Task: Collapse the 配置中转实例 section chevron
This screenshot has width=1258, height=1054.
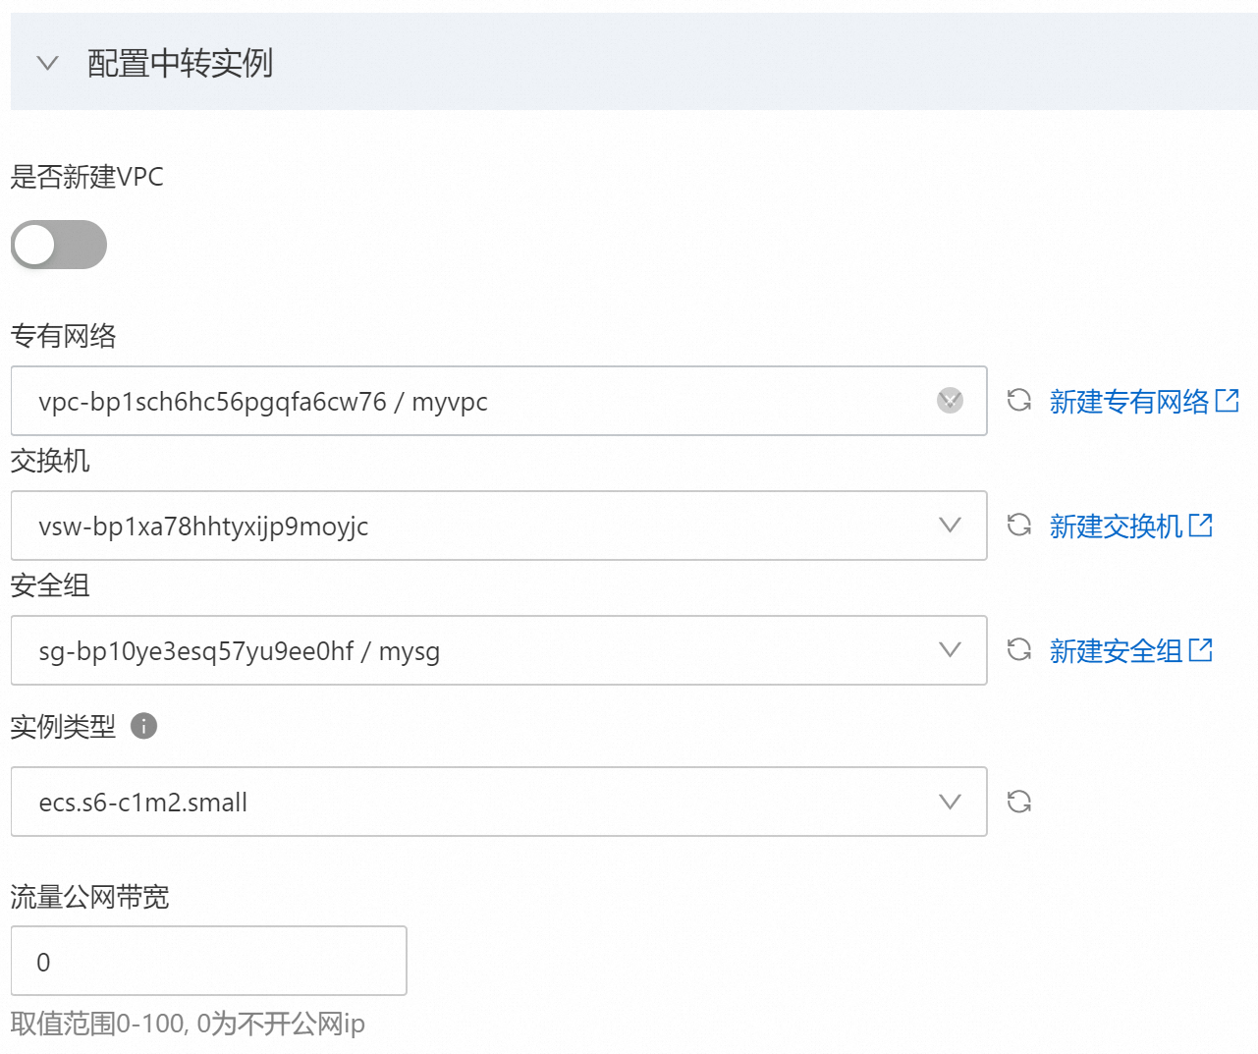Action: [47, 64]
